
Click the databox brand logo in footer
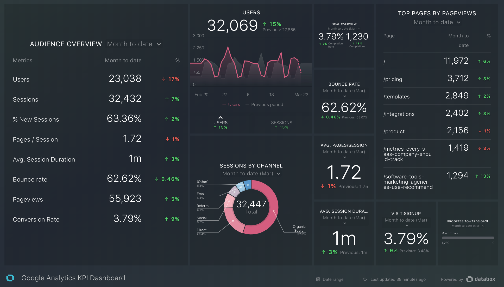pyautogui.click(x=481, y=279)
